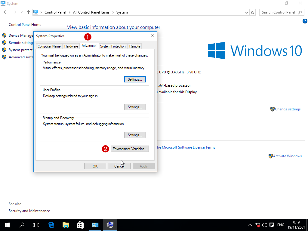
Task: Click Control Panel in breadcrumb
Action: [x=55, y=12]
